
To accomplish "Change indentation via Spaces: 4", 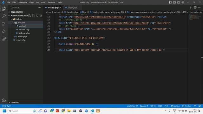I will click(144, 106).
